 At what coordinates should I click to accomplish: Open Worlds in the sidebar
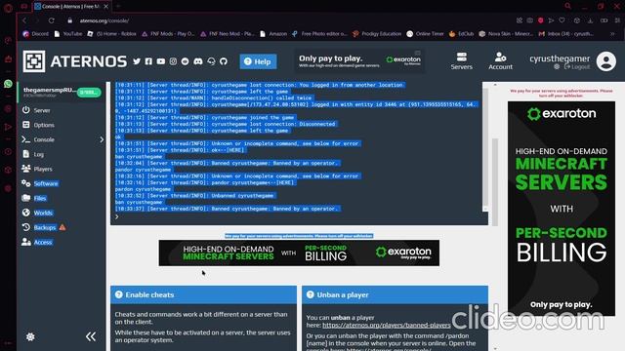[x=37, y=213]
